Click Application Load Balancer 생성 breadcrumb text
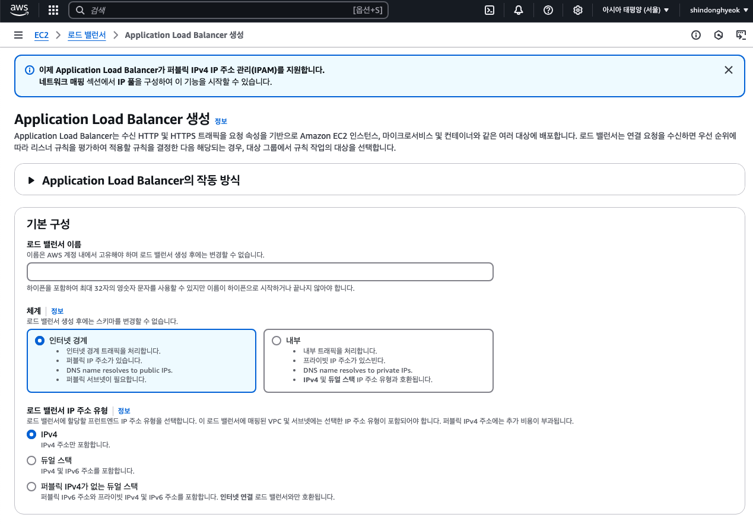 click(x=184, y=35)
